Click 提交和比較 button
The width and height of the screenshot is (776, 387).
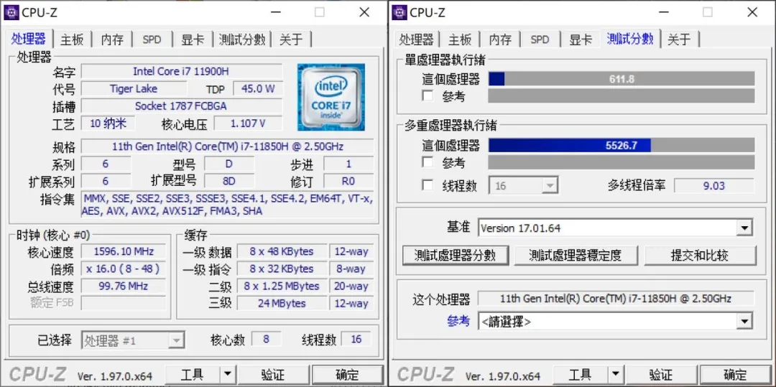click(700, 256)
